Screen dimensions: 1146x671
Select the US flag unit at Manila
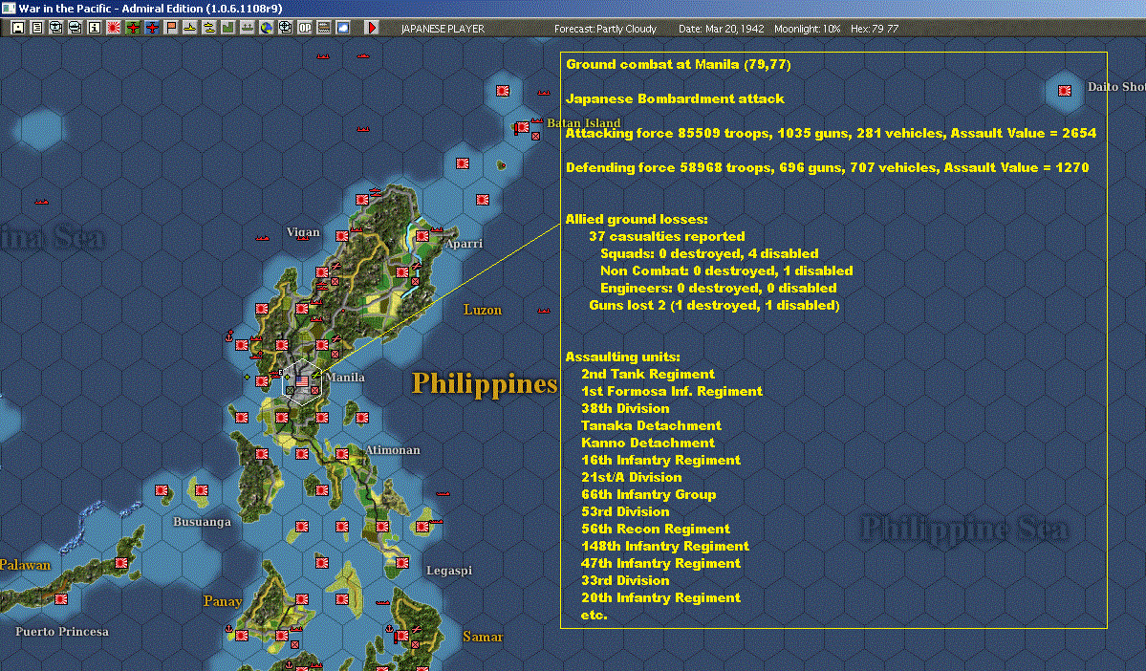[302, 380]
